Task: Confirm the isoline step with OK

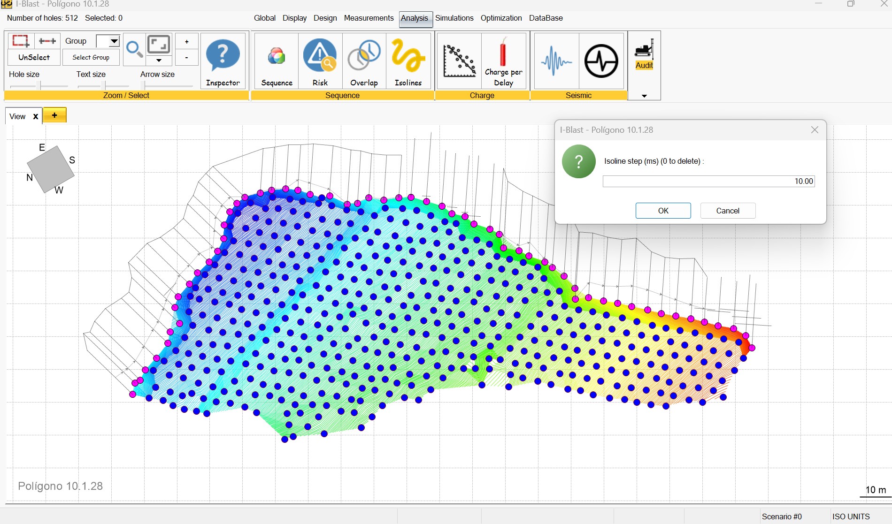Action: (663, 211)
